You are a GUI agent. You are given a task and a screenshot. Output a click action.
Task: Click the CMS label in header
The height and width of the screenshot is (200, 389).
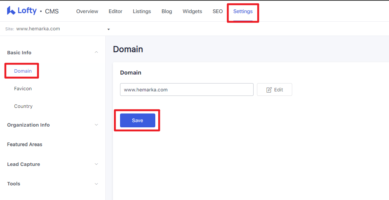coord(52,11)
